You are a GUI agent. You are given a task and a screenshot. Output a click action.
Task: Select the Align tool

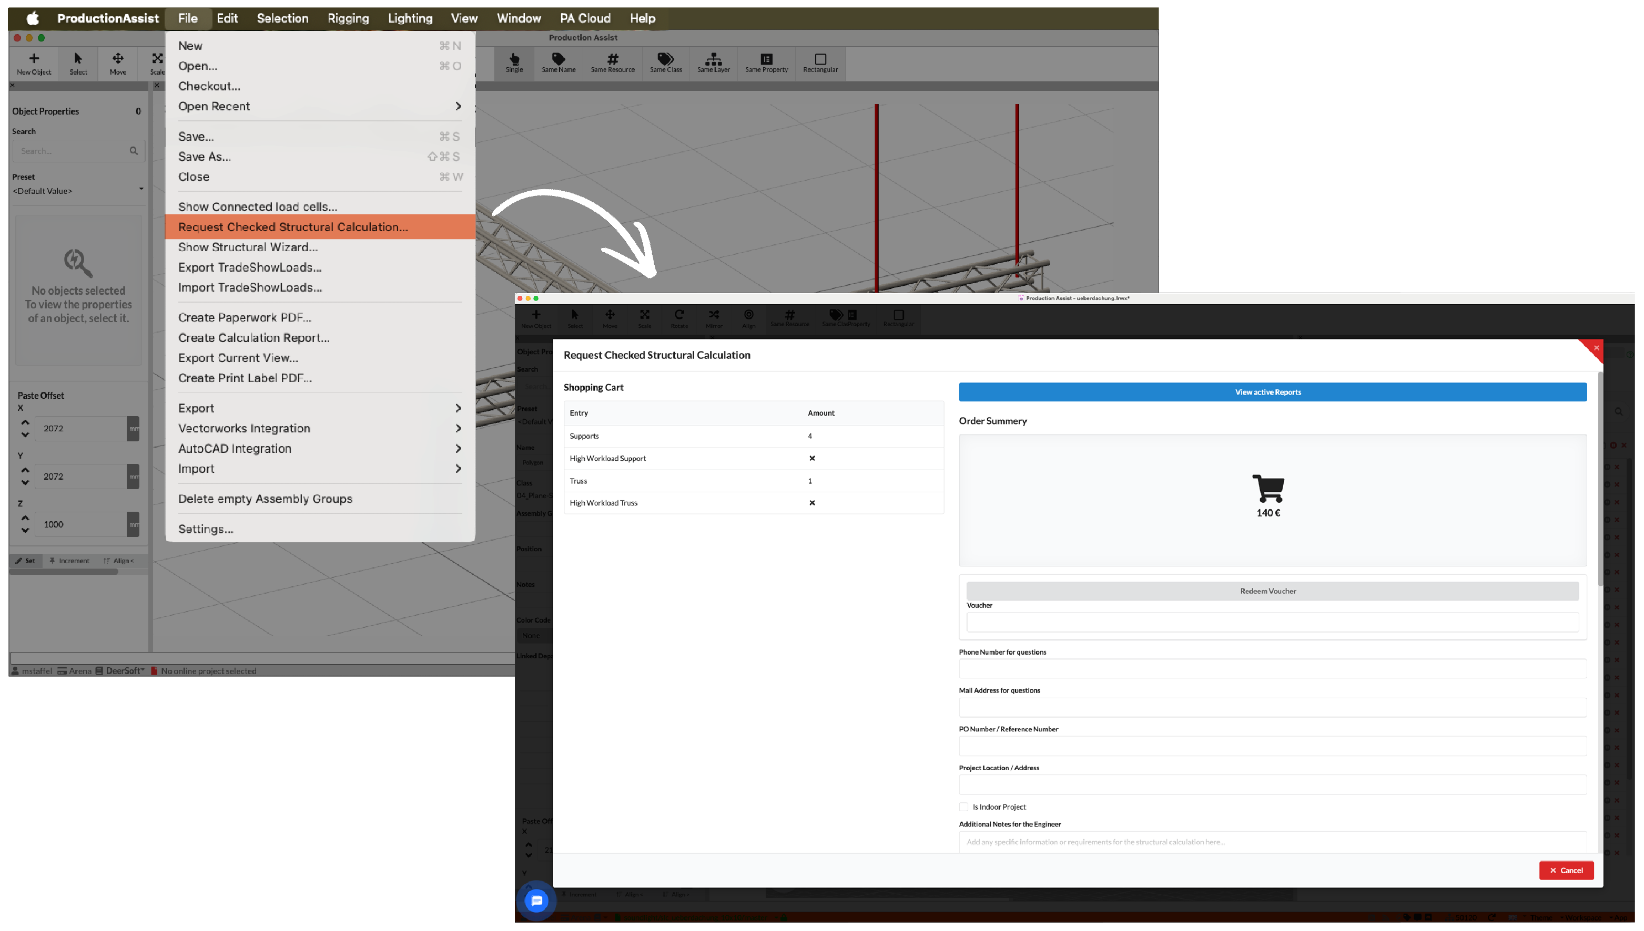point(748,318)
